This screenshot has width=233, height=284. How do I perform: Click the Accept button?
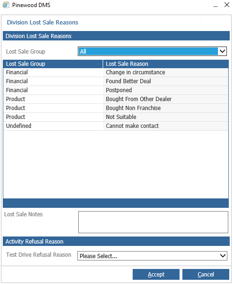pyautogui.click(x=156, y=275)
